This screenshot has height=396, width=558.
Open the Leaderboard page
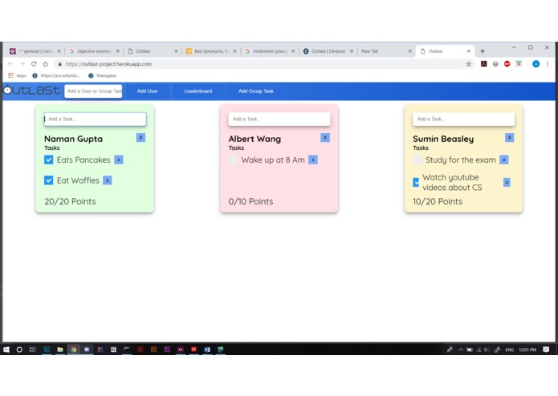[198, 91]
